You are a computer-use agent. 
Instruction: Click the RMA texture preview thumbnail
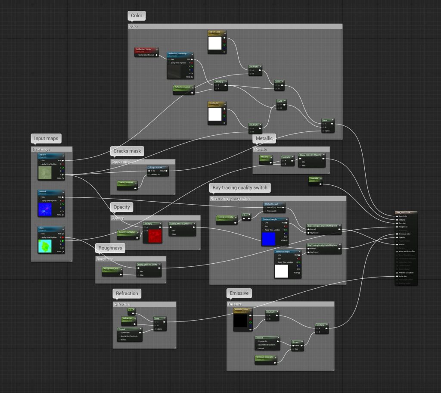click(45, 246)
